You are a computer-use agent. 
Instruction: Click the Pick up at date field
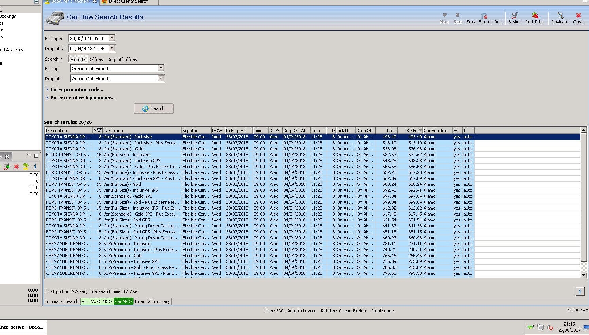point(89,38)
